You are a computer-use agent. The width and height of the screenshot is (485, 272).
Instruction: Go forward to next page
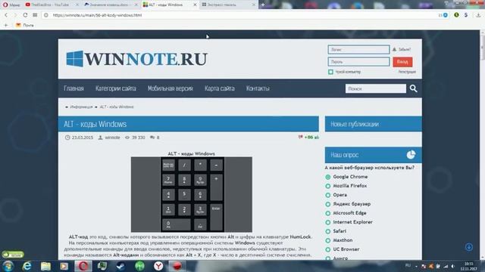15,15
